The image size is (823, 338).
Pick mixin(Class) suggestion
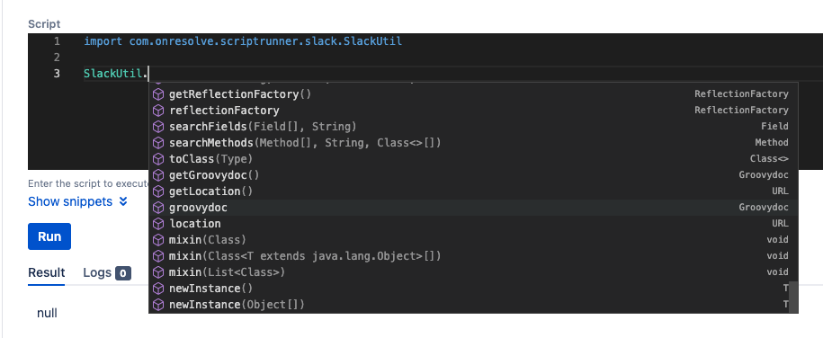pyautogui.click(x=208, y=240)
